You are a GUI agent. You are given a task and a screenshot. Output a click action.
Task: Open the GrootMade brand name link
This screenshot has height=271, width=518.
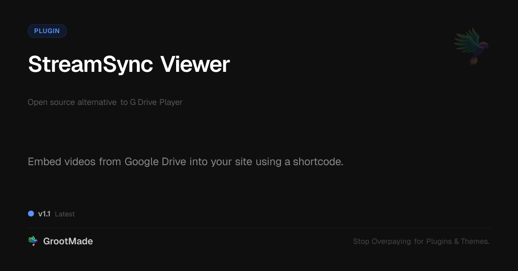click(x=68, y=241)
